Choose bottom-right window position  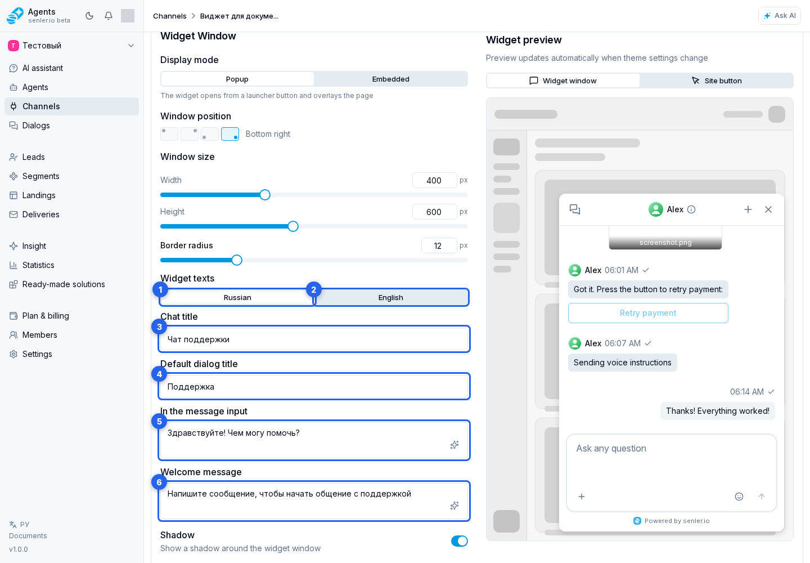coord(230,134)
